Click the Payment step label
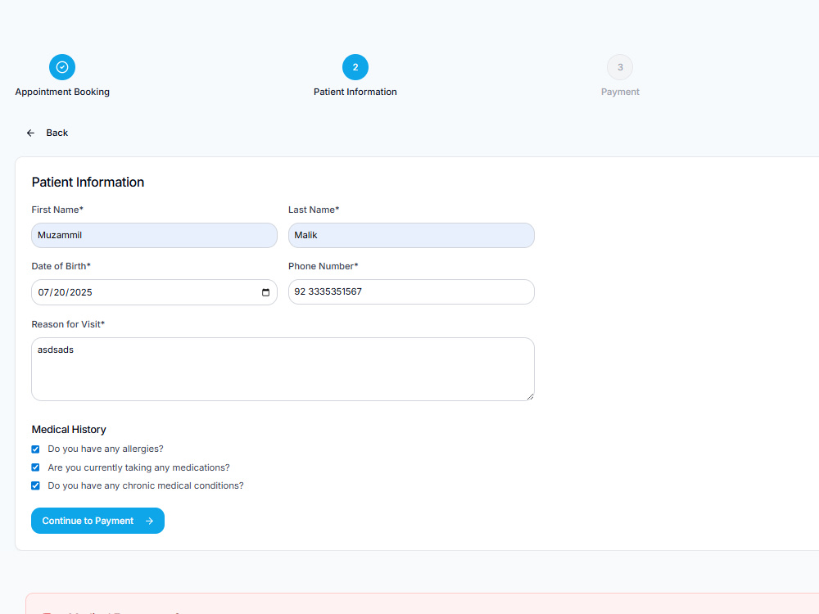 pyautogui.click(x=620, y=92)
